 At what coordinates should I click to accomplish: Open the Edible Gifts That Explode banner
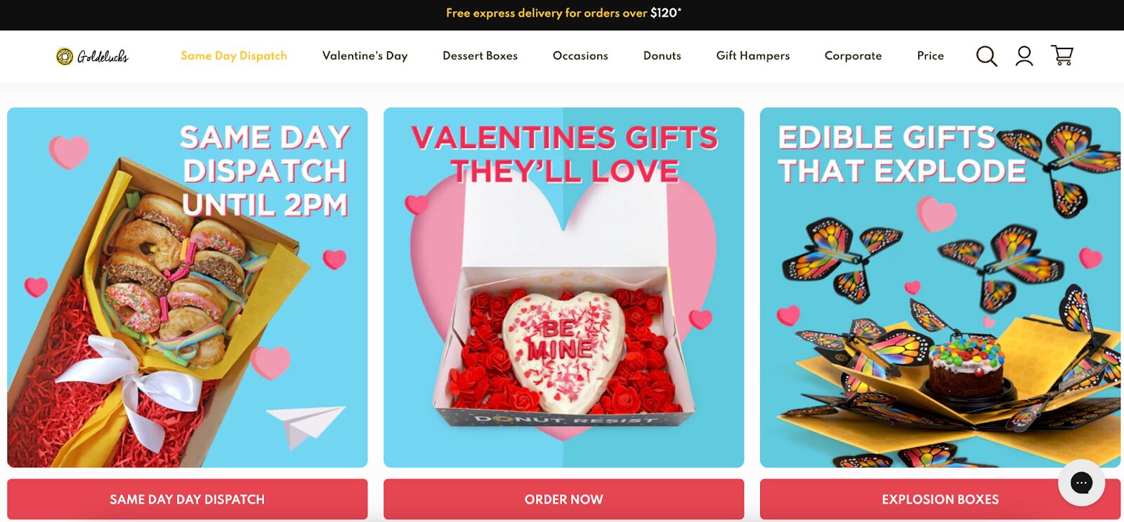pyautogui.click(x=940, y=288)
